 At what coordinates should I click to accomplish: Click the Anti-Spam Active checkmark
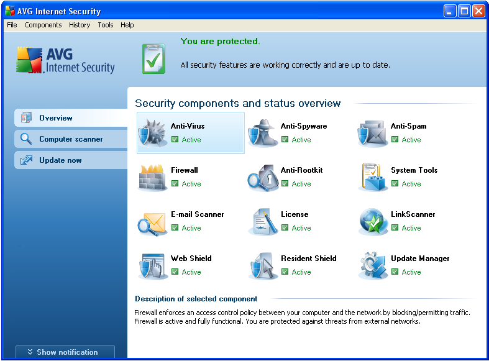[395, 139]
